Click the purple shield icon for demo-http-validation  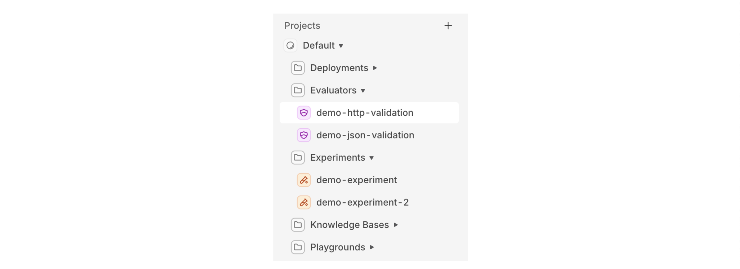[x=304, y=113]
